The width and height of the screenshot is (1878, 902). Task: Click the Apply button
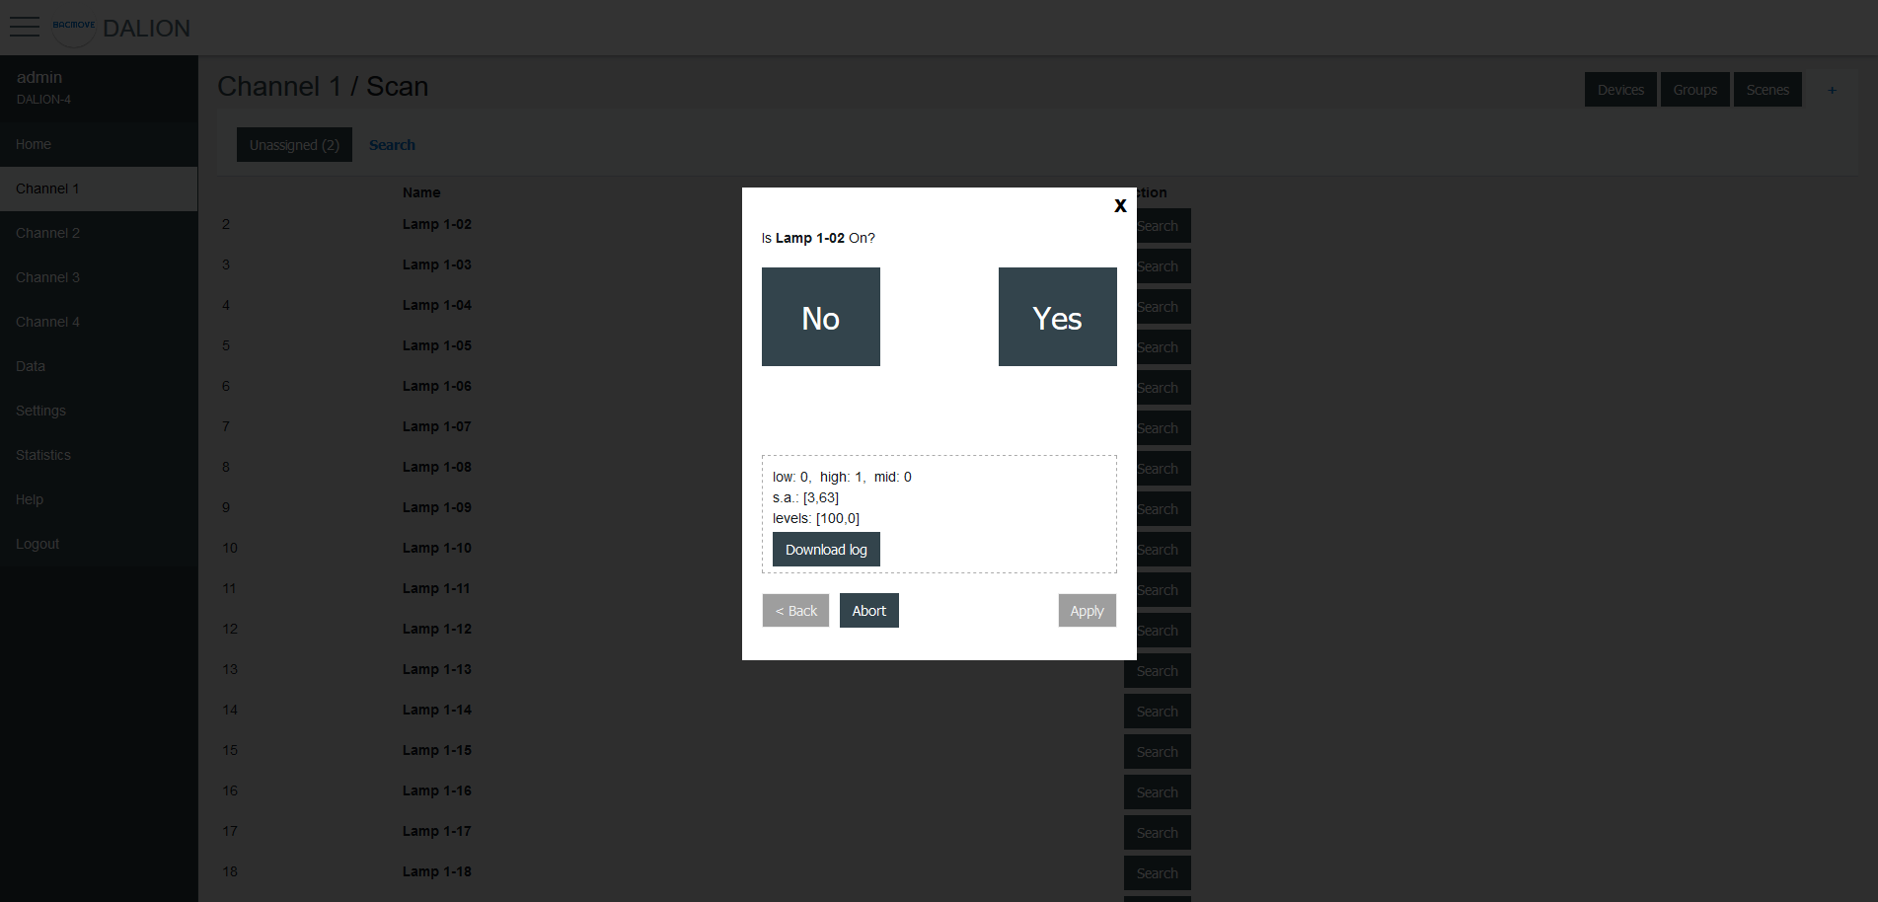[x=1087, y=611]
